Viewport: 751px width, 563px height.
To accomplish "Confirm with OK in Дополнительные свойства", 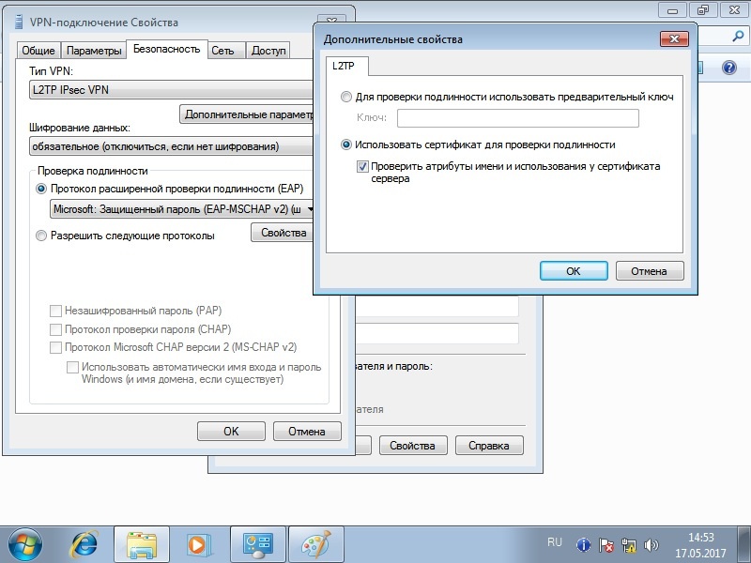I will coord(573,270).
